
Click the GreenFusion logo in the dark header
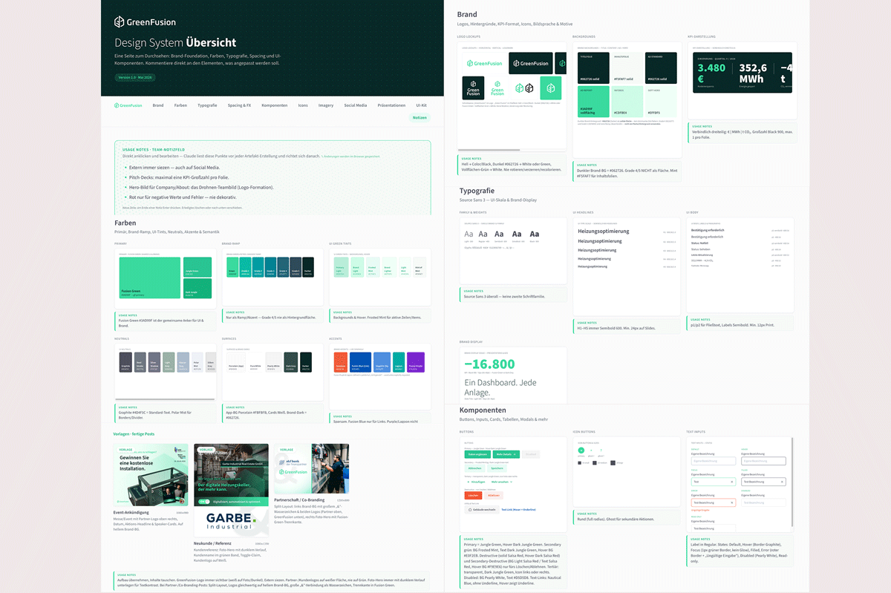(x=145, y=22)
